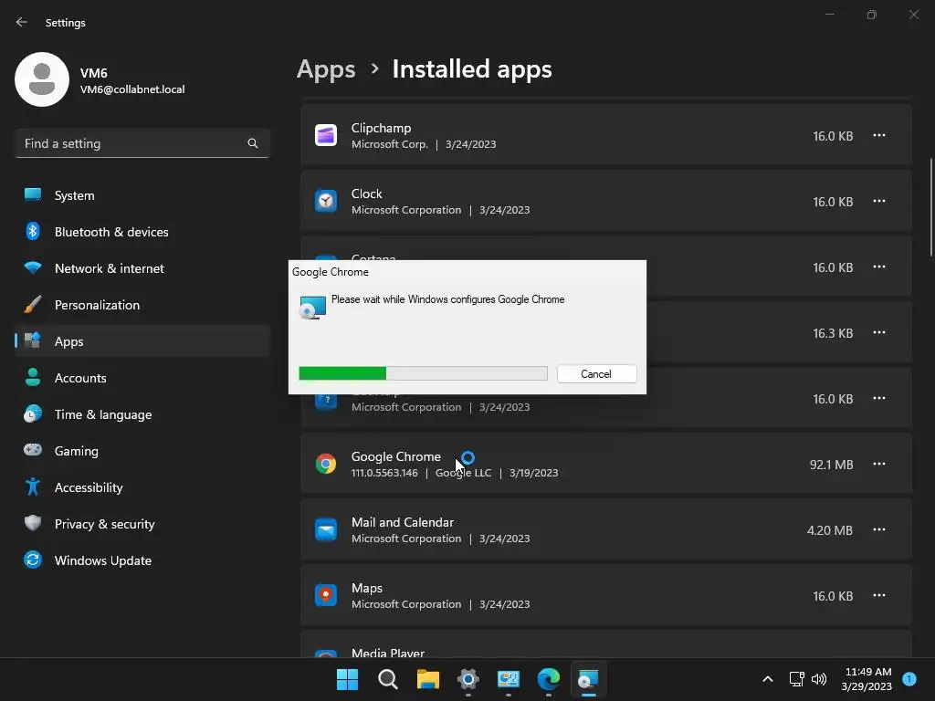Select Apps in the sidebar
Viewport: 935px width, 701px height.
(142, 341)
